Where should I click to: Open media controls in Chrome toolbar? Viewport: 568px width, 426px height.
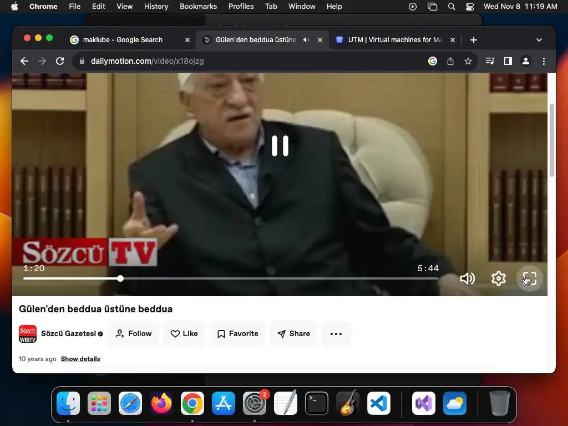490,61
